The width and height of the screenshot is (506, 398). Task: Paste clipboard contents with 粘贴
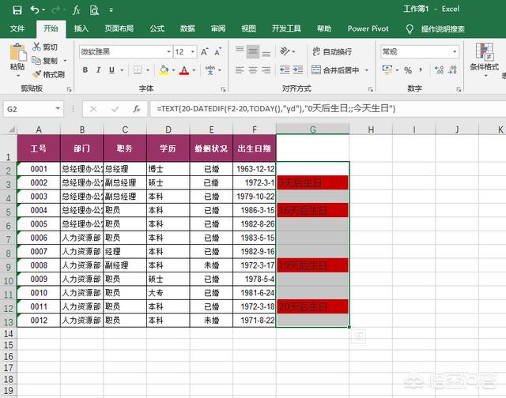click(17, 59)
